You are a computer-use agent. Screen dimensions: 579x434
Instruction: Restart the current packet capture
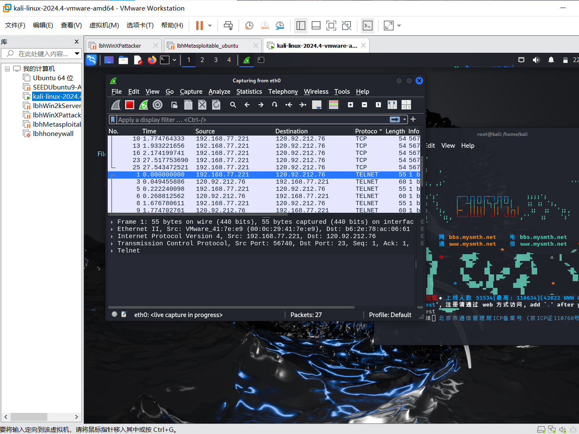click(144, 105)
